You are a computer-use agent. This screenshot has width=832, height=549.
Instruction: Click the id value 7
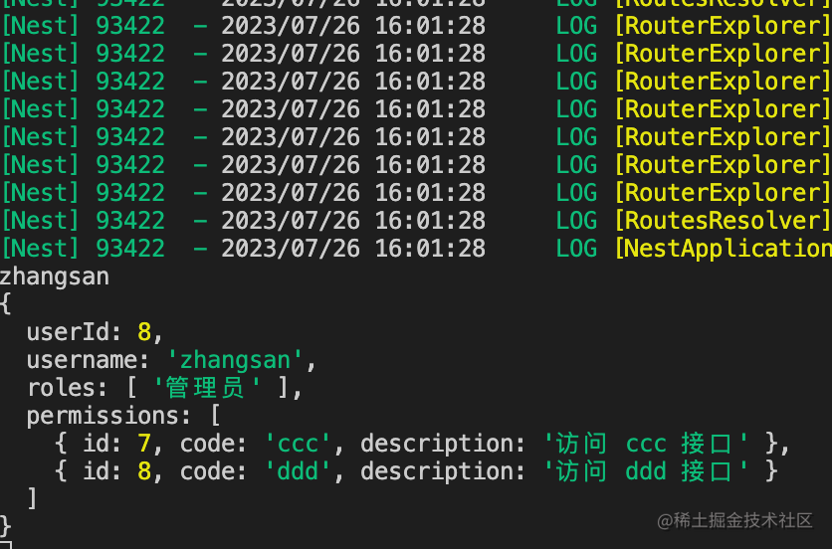pos(144,444)
